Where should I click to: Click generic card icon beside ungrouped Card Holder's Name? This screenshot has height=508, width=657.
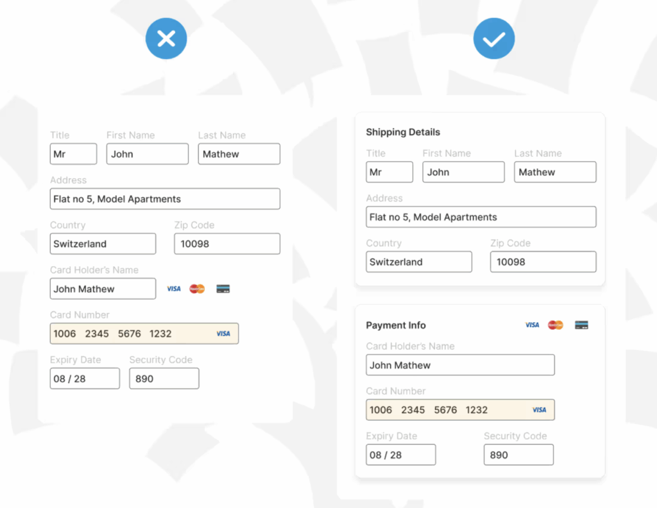[223, 289]
